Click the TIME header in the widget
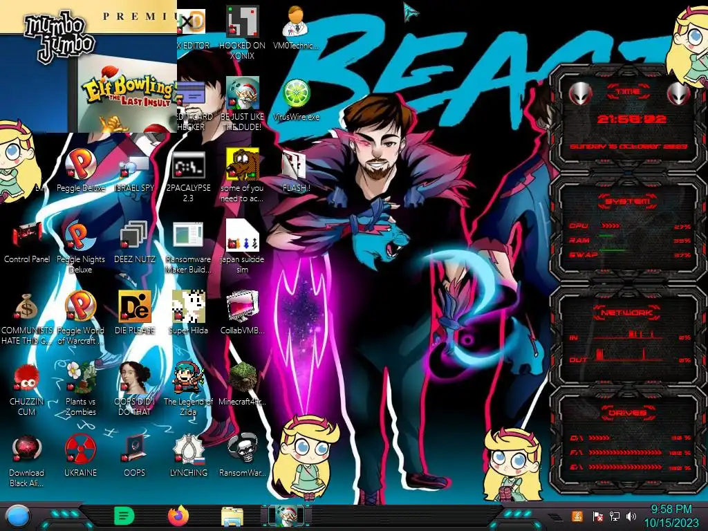The image size is (708, 531). click(628, 92)
